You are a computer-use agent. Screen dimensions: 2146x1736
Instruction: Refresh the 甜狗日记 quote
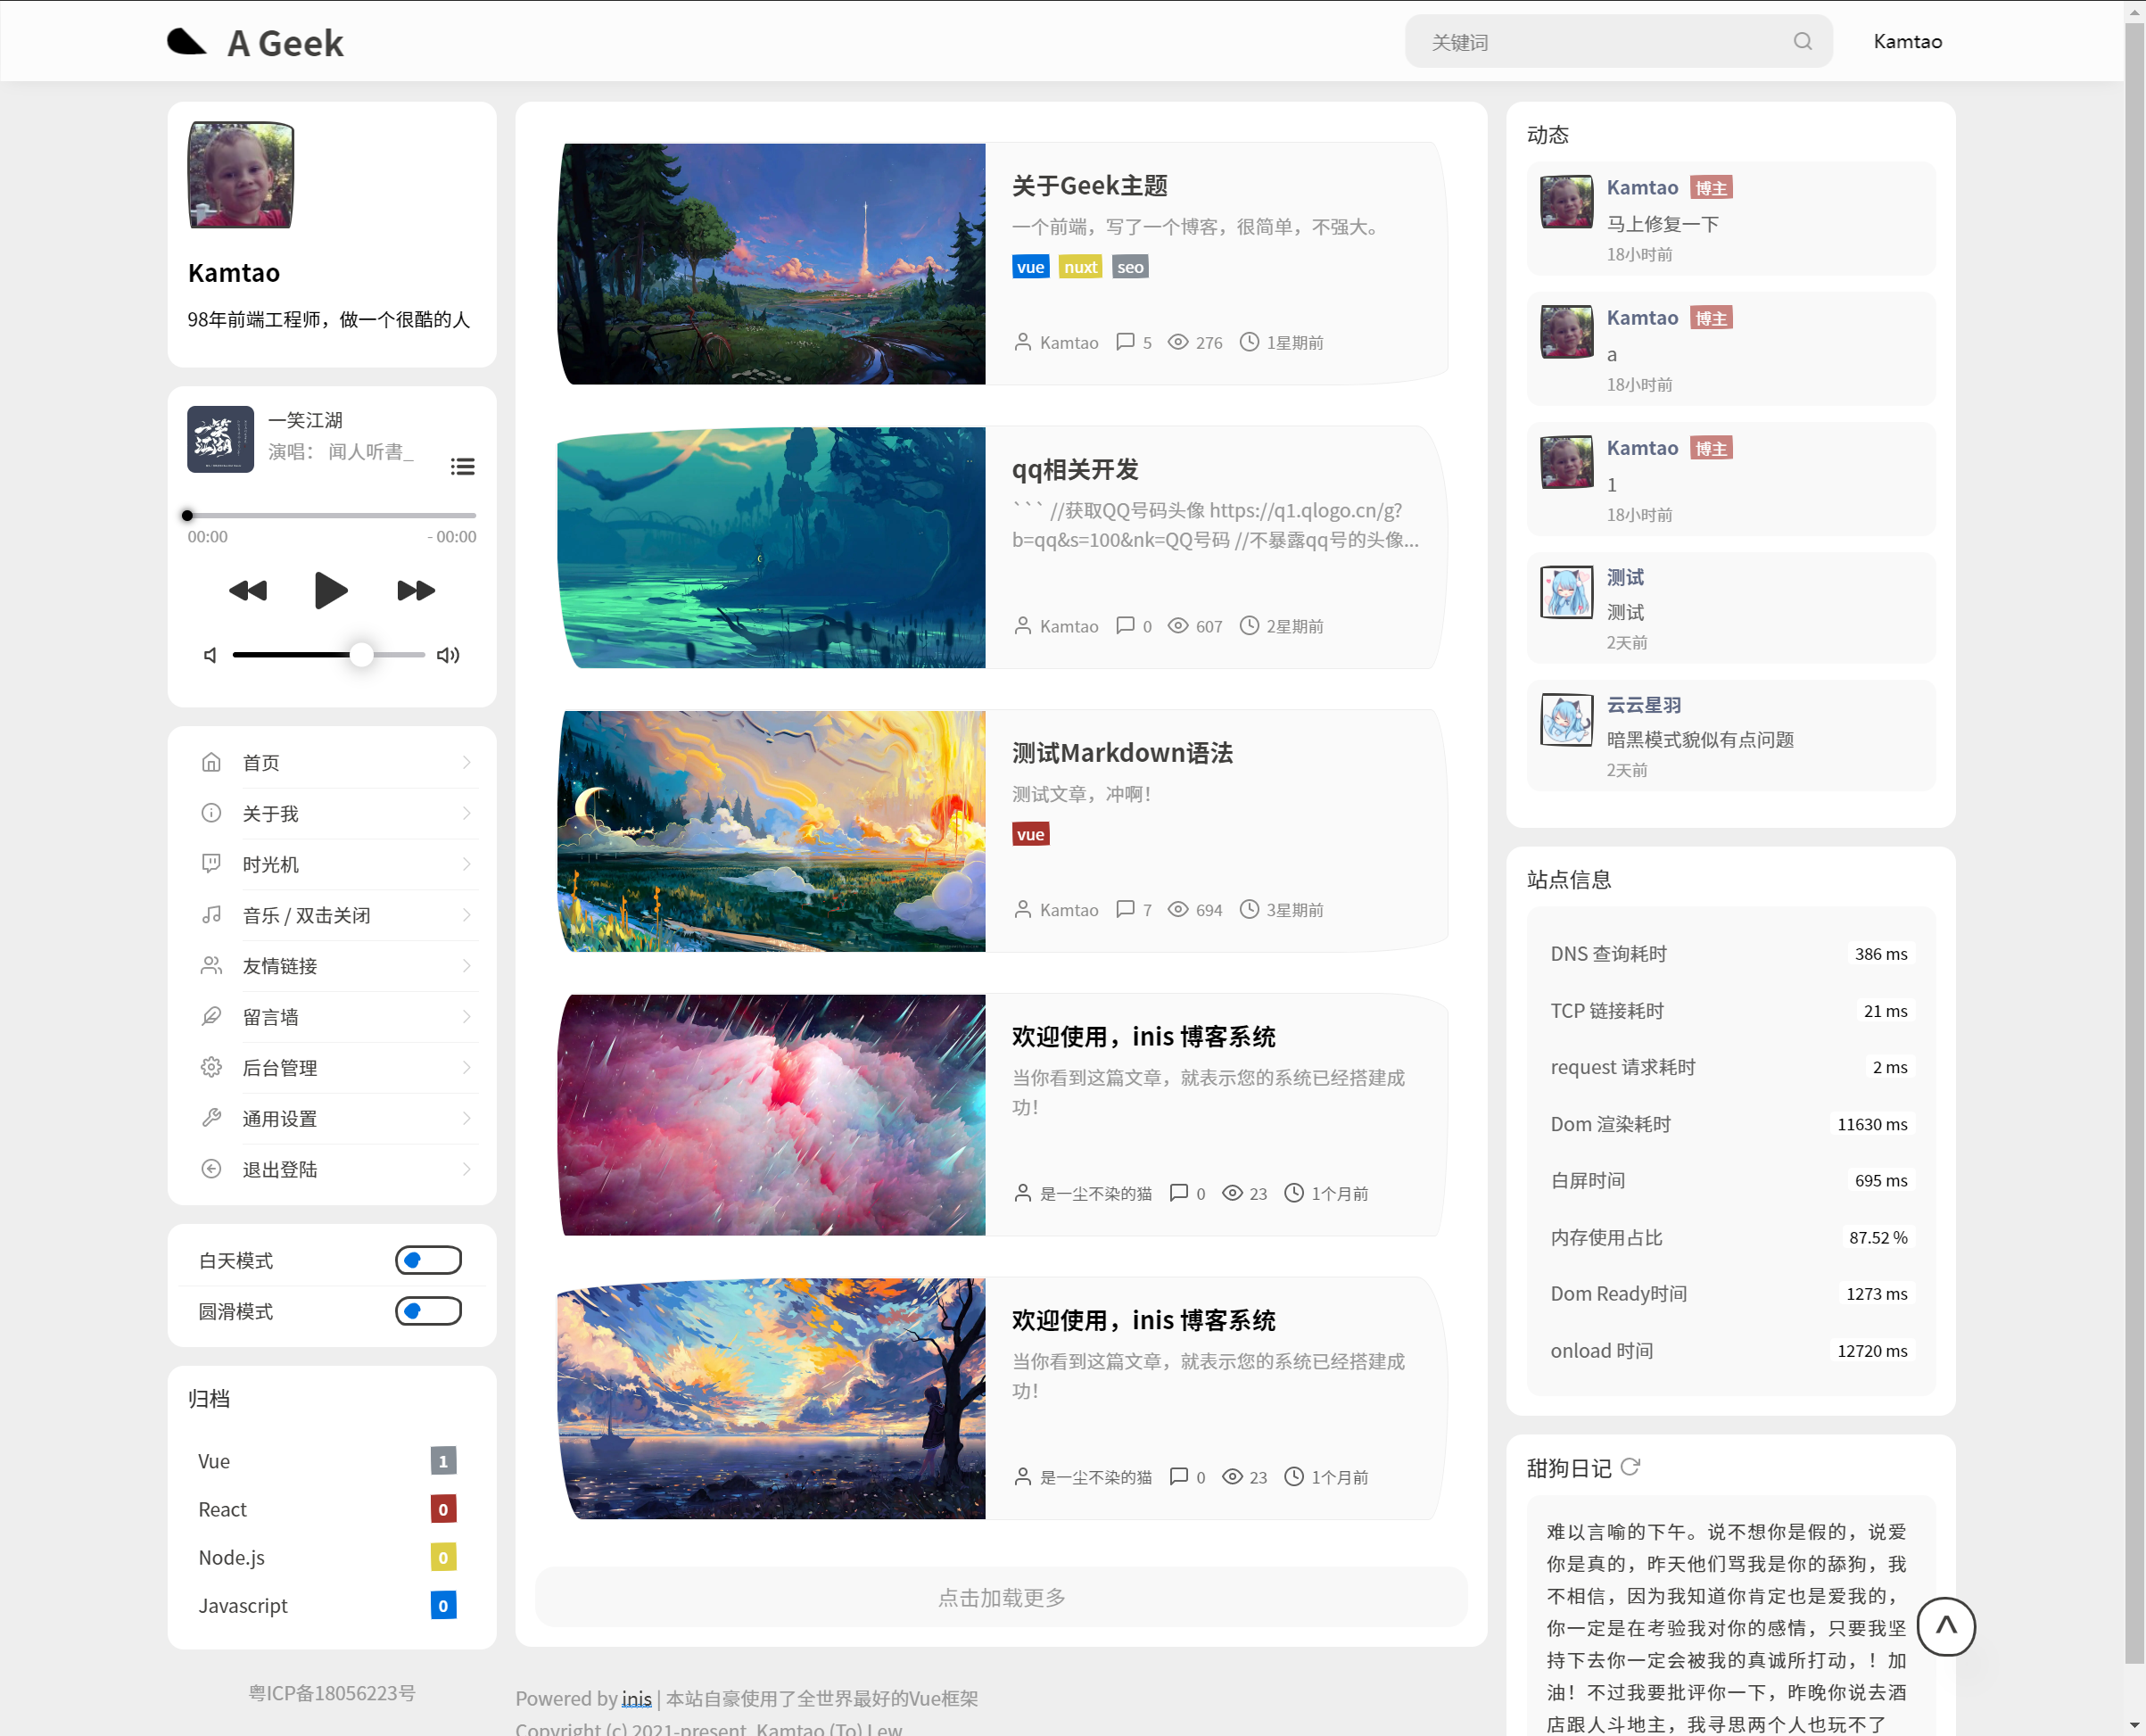pos(1630,1467)
